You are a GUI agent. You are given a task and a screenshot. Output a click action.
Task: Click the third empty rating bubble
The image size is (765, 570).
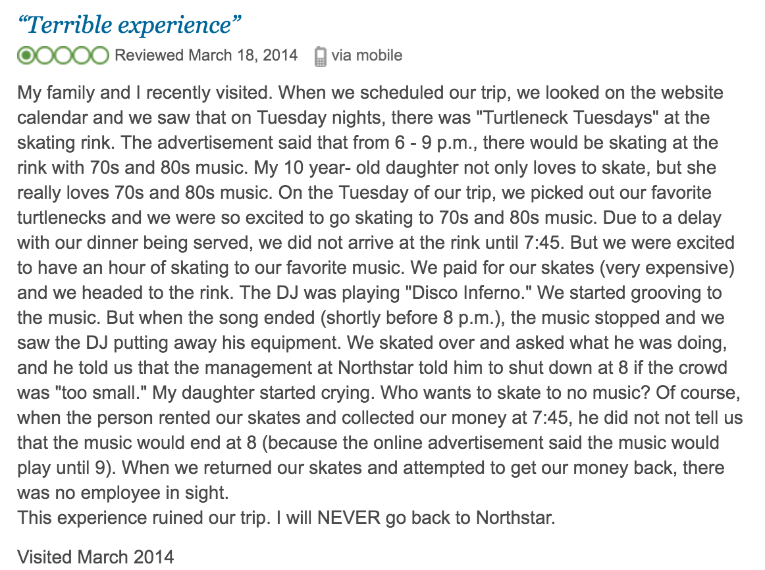pos(63,55)
